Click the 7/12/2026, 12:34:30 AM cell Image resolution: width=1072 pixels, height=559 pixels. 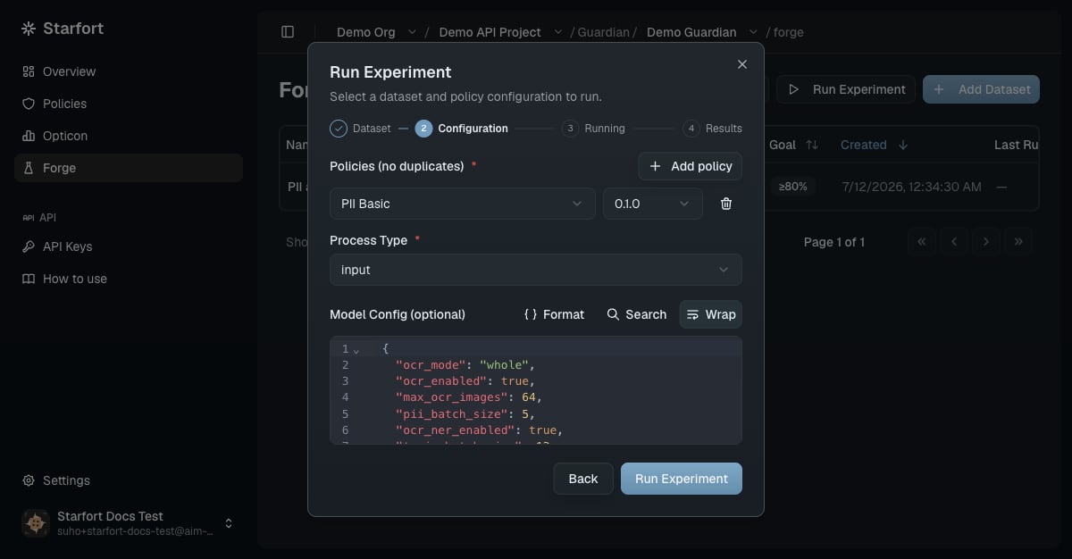point(911,187)
